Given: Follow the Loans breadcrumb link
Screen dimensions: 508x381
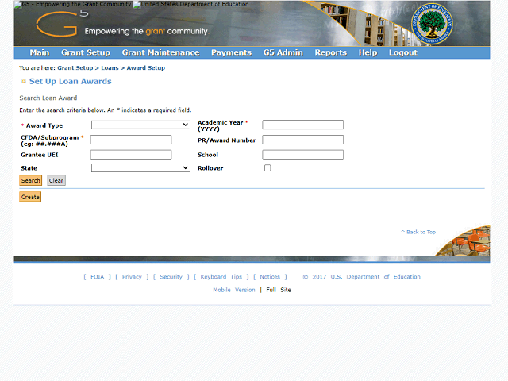Looking at the screenshot, I should point(110,68).
